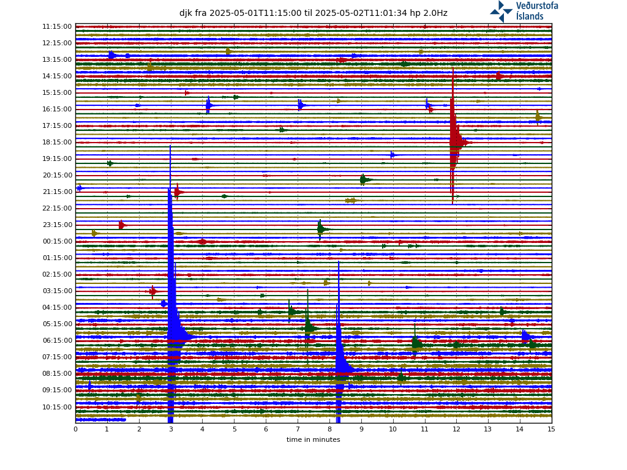The height and width of the screenshot is (470, 627).
Task: Select the 19:15:00 time label
Action: (57, 159)
